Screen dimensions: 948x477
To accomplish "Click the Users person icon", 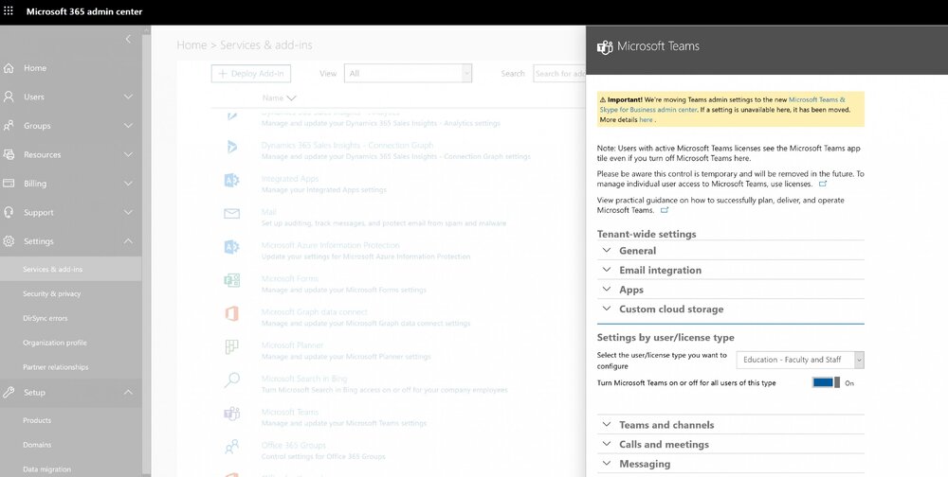I will click(9, 97).
